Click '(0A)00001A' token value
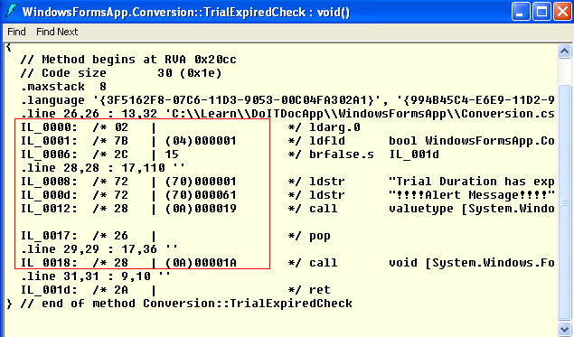The image size is (574, 337). [x=201, y=263]
